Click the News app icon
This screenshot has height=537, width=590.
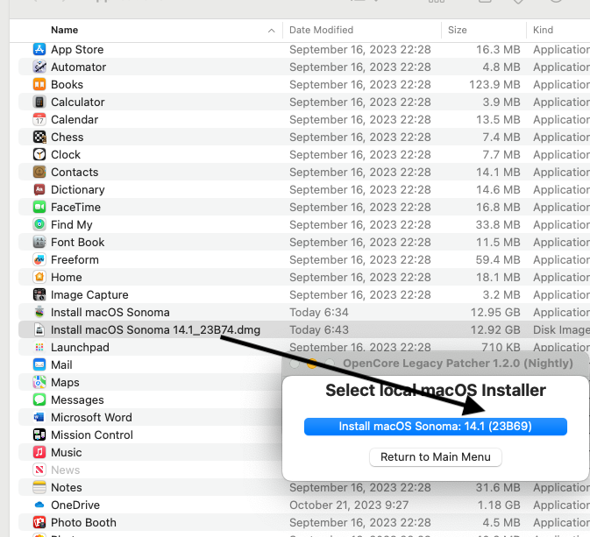tap(39, 470)
